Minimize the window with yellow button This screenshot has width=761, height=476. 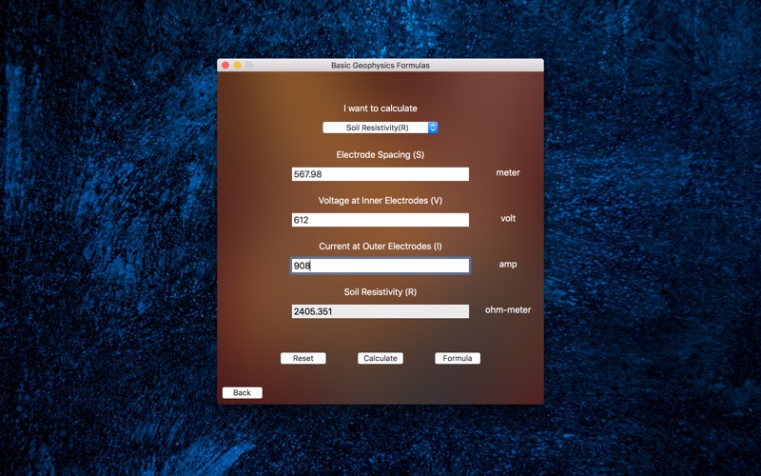tap(237, 65)
